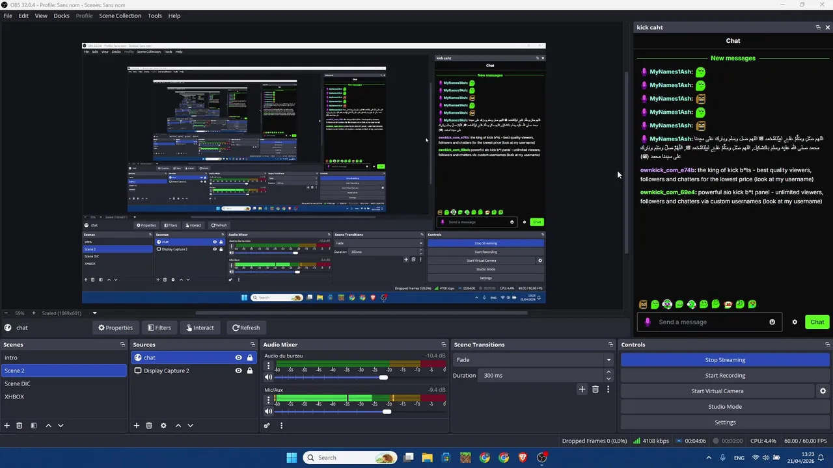The height and width of the screenshot is (468, 833).
Task: Open emoji picker in chat input
Action: tap(772, 322)
